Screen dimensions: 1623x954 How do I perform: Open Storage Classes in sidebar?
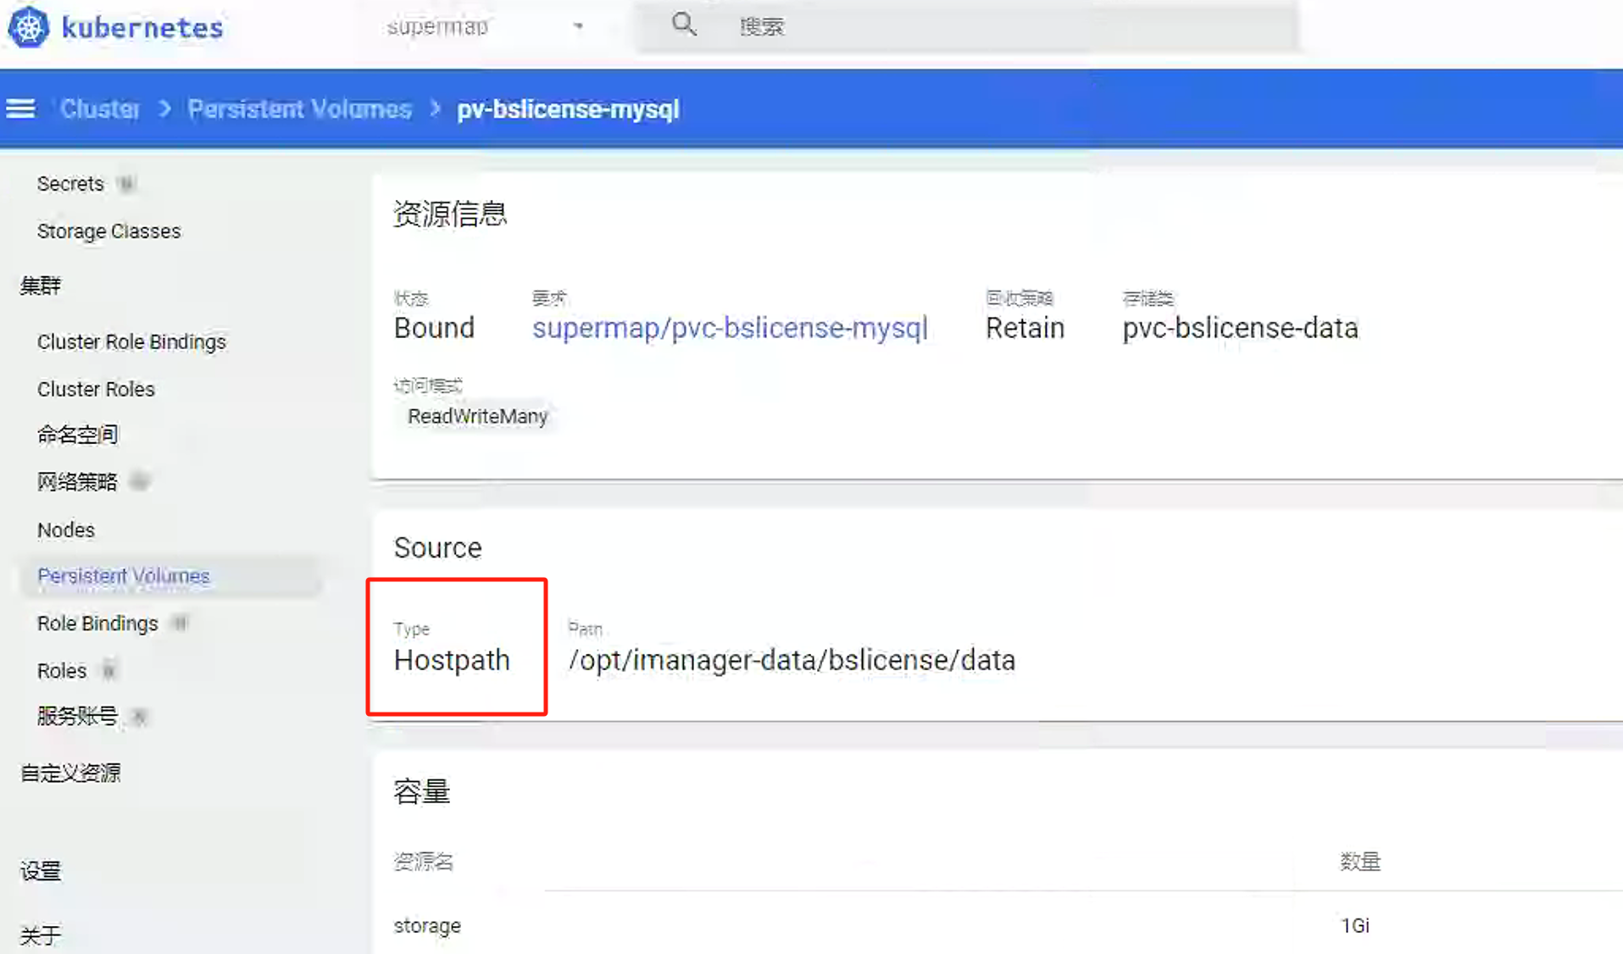[108, 231]
